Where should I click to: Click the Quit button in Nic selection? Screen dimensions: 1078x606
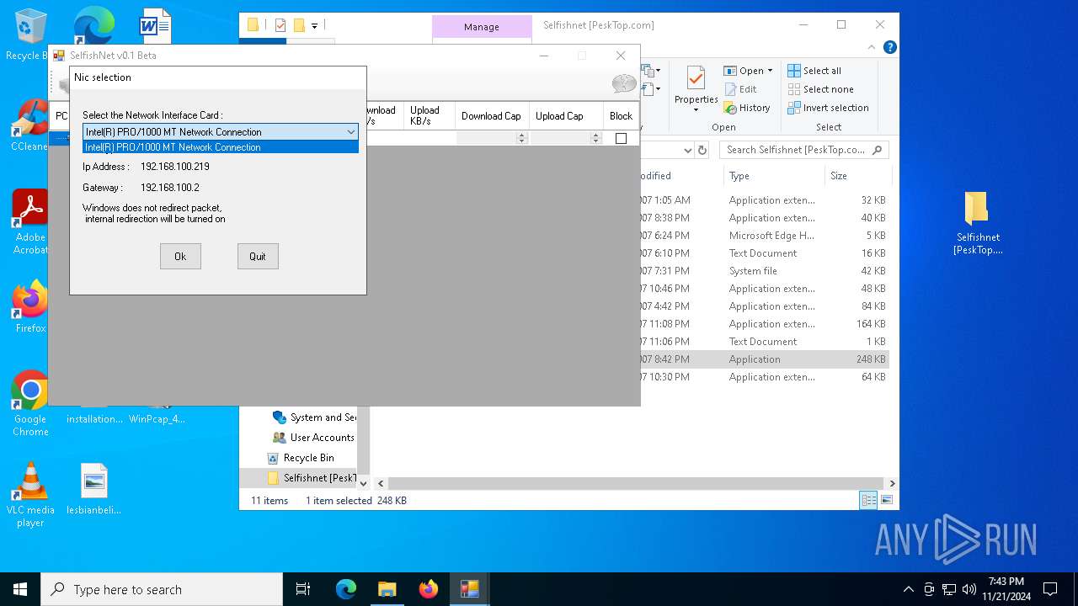pos(258,257)
